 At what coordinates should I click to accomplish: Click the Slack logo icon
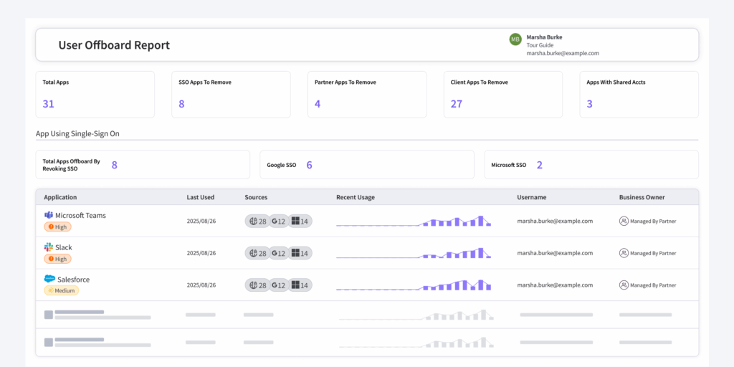tap(49, 247)
